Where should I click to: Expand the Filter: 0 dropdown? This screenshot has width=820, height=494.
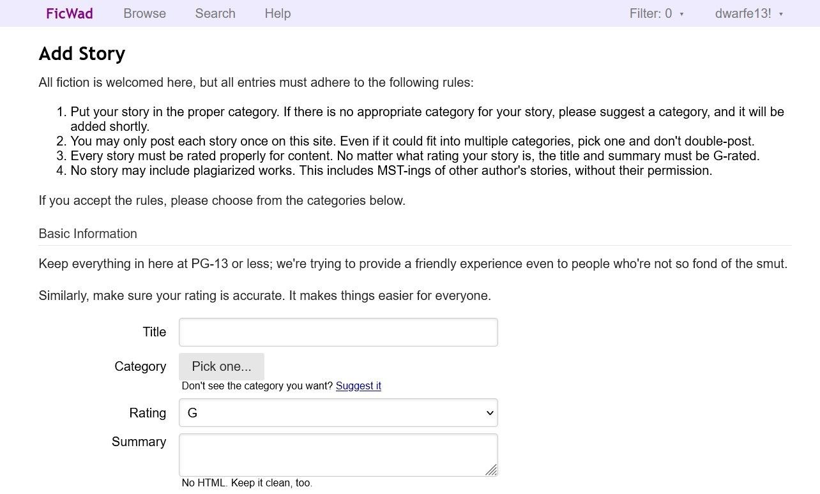(657, 13)
